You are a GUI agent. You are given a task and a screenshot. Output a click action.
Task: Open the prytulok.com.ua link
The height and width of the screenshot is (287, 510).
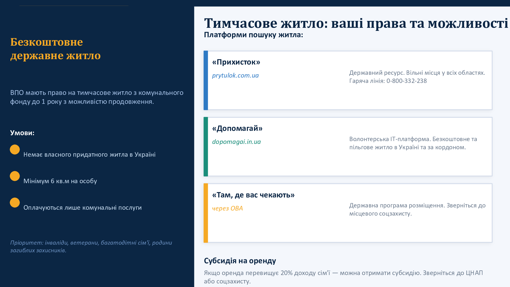point(235,76)
